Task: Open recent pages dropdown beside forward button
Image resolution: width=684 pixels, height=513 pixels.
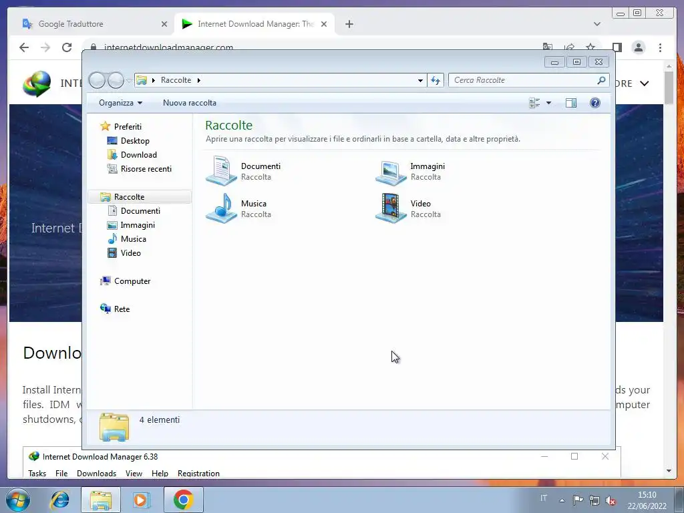Action: [x=129, y=81]
